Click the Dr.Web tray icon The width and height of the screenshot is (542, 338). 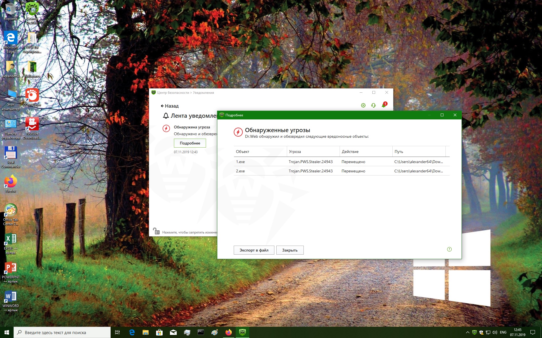click(475, 332)
